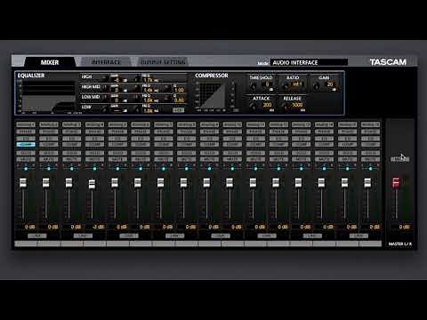The width and height of the screenshot is (427, 320).
Task: Mute the master output
Action: pos(399,159)
